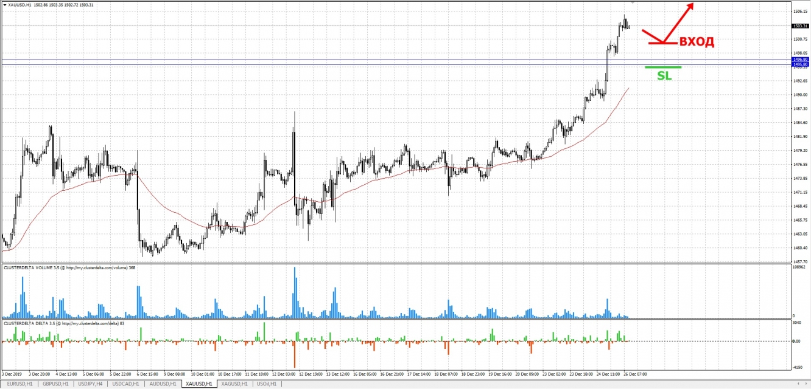
Task: Select the 1495.80 horizontal line price label
Action: [800, 64]
